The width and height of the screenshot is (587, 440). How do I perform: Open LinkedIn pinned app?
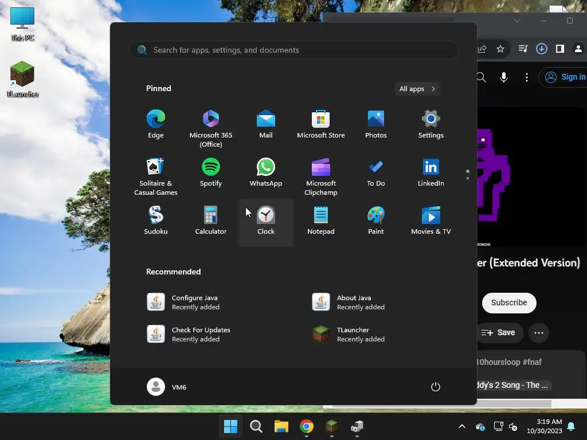tap(431, 173)
